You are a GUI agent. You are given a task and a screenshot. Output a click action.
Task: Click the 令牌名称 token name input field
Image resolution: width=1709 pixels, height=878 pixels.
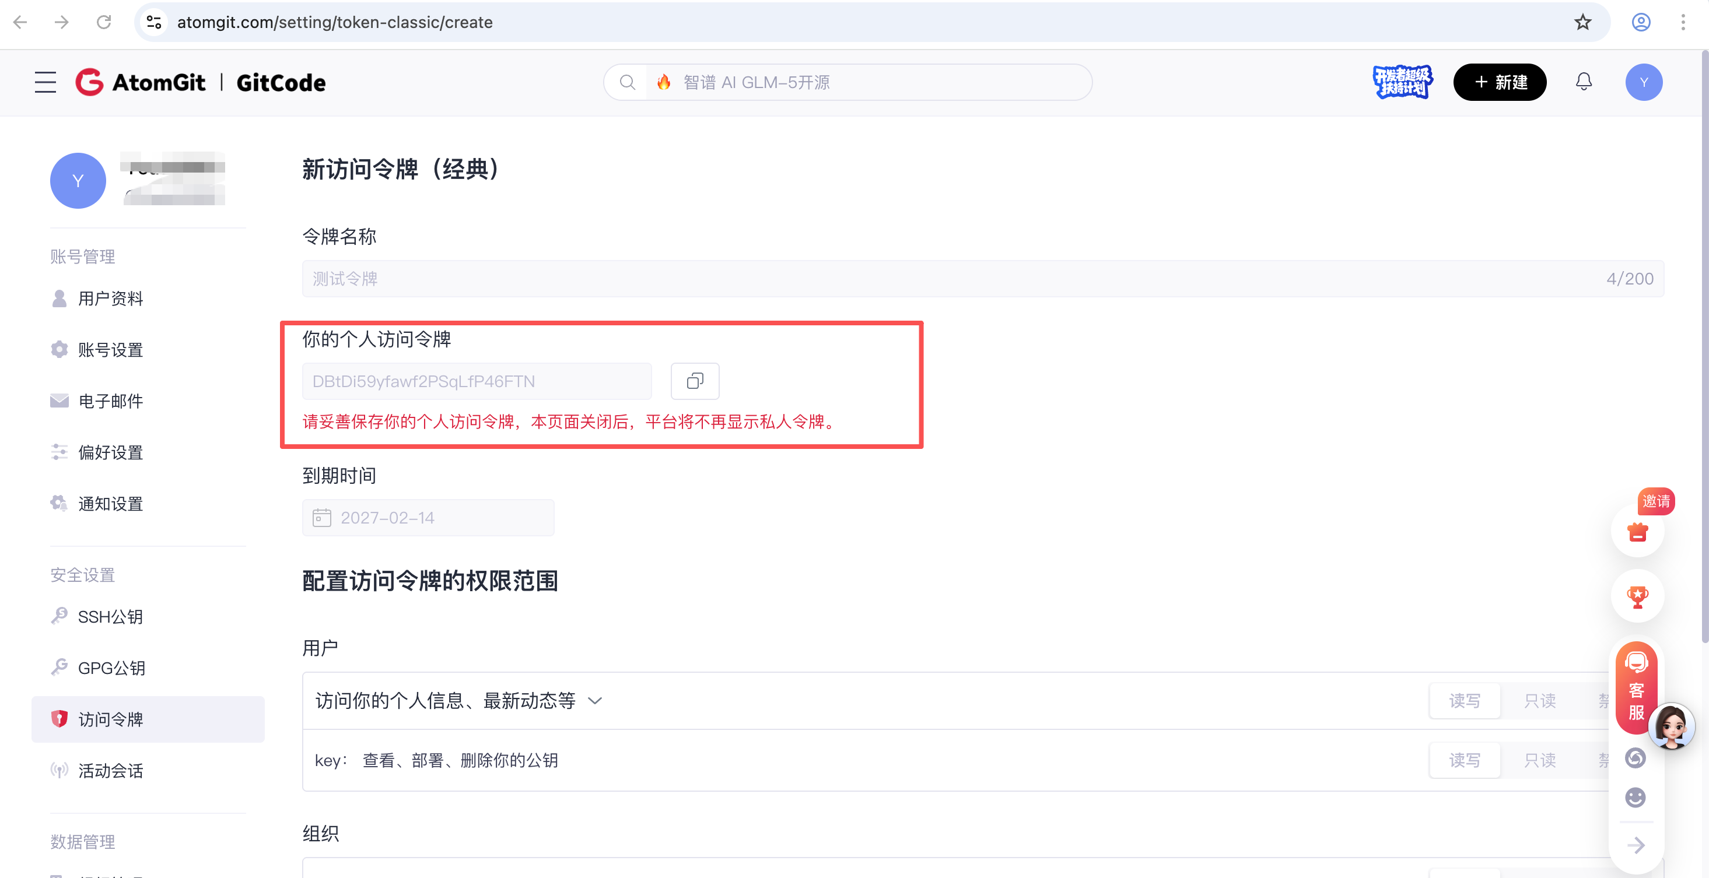coord(796,279)
